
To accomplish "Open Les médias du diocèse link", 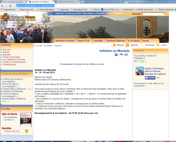I will (14, 60).
